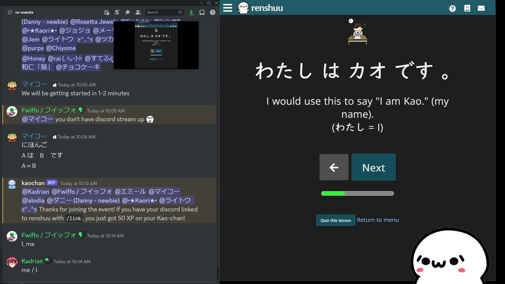
Task: Click the /link command text
Action: point(74,218)
